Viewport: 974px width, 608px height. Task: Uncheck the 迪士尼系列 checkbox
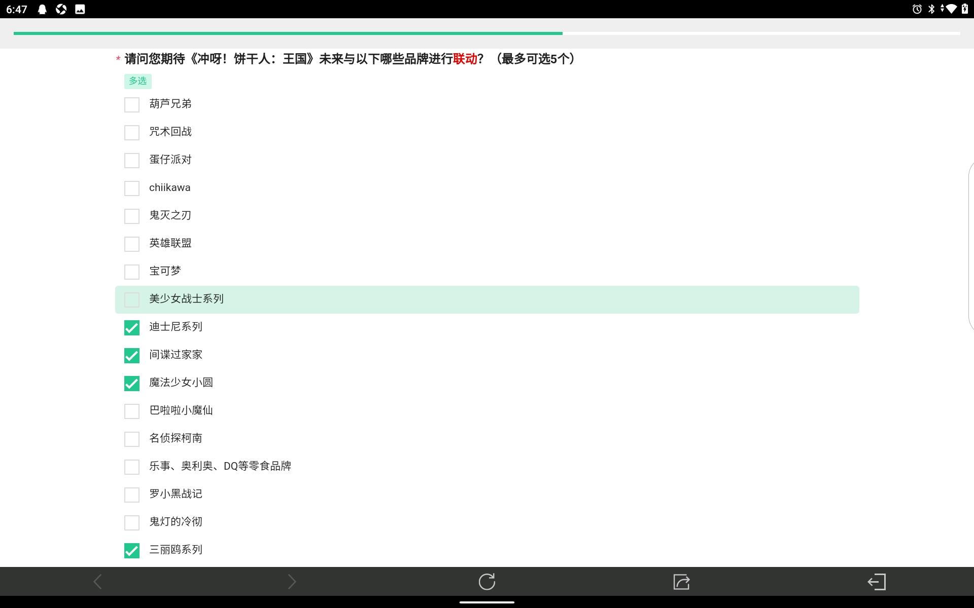click(x=132, y=328)
